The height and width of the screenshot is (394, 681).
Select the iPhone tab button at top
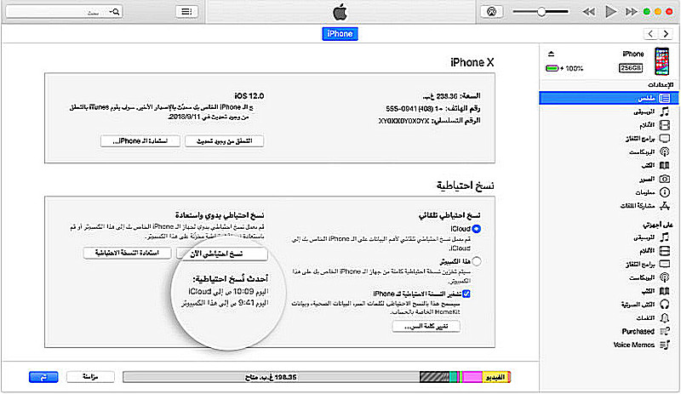pos(340,34)
